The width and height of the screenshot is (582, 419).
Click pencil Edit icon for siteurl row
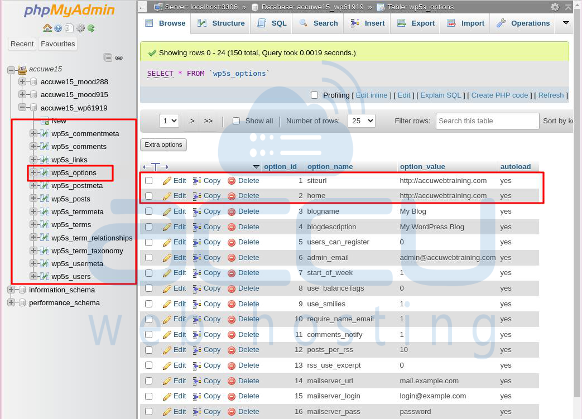click(167, 181)
